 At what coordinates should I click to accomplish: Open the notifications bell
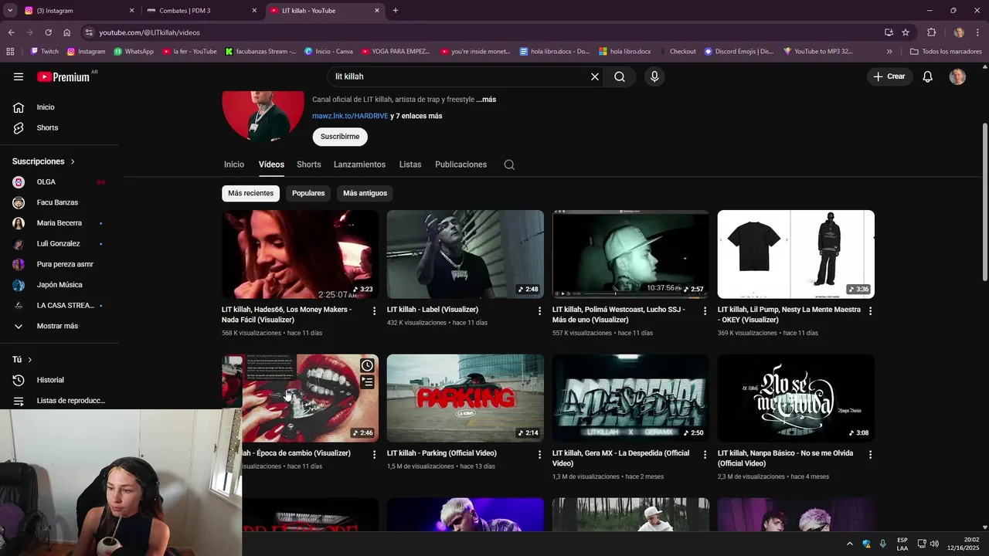point(928,76)
